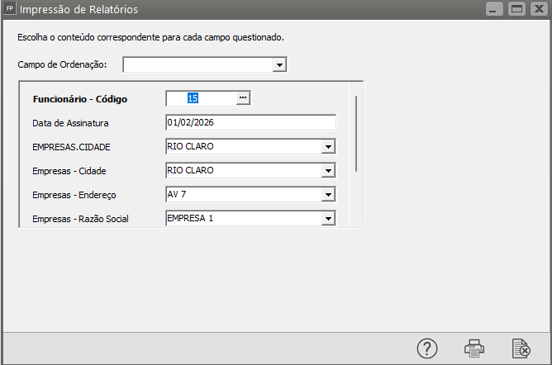Click the EMPRESA 1 field
This screenshot has width=552, height=365.
tap(242, 219)
